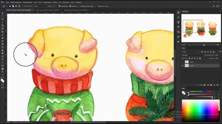Open the Редактирование menu
Screen dimensions: 222x124
16,2
